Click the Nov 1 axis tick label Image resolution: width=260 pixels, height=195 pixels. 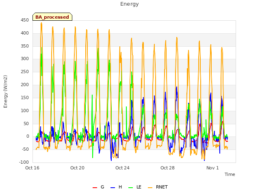(x=212, y=168)
